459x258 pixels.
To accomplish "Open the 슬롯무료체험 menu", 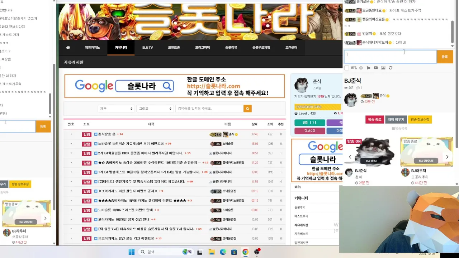I will point(261,47).
